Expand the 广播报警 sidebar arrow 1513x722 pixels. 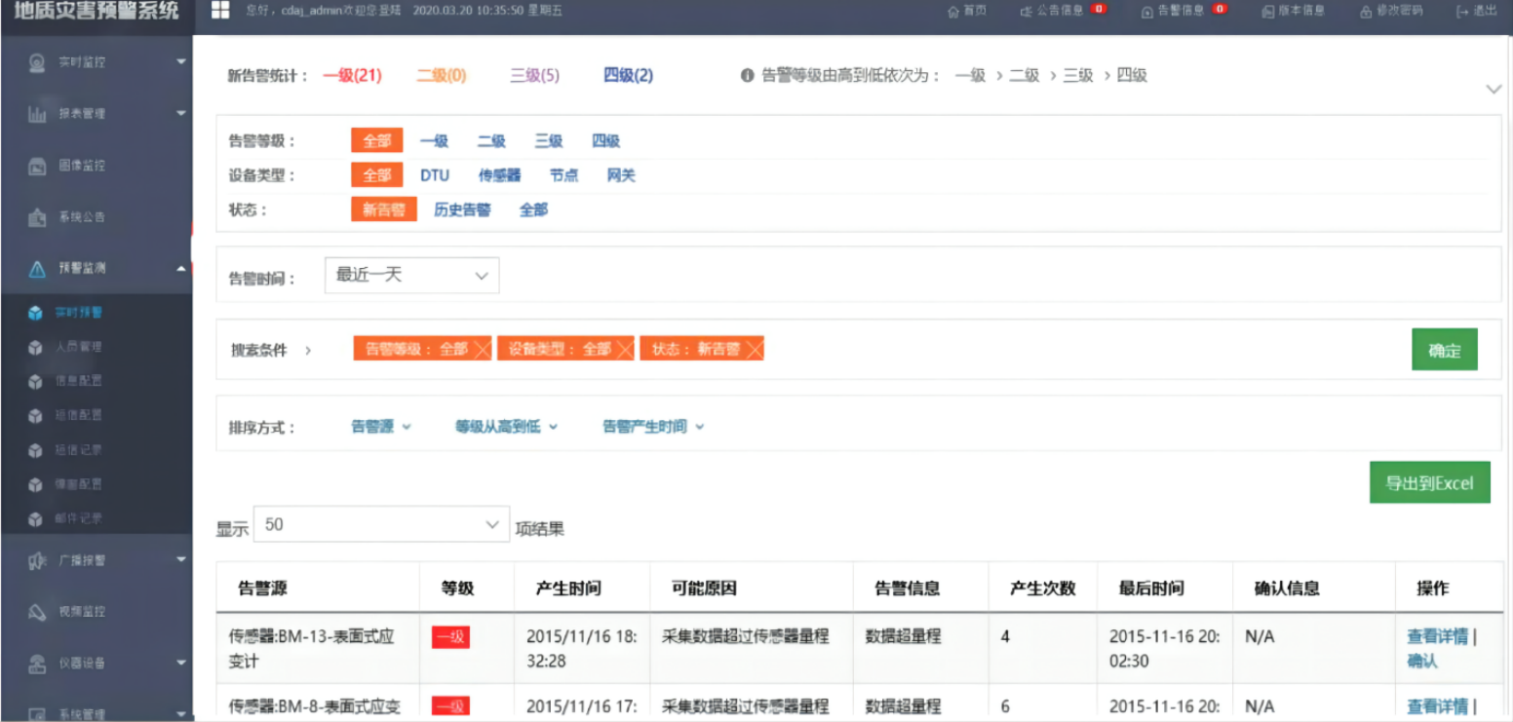tap(181, 560)
